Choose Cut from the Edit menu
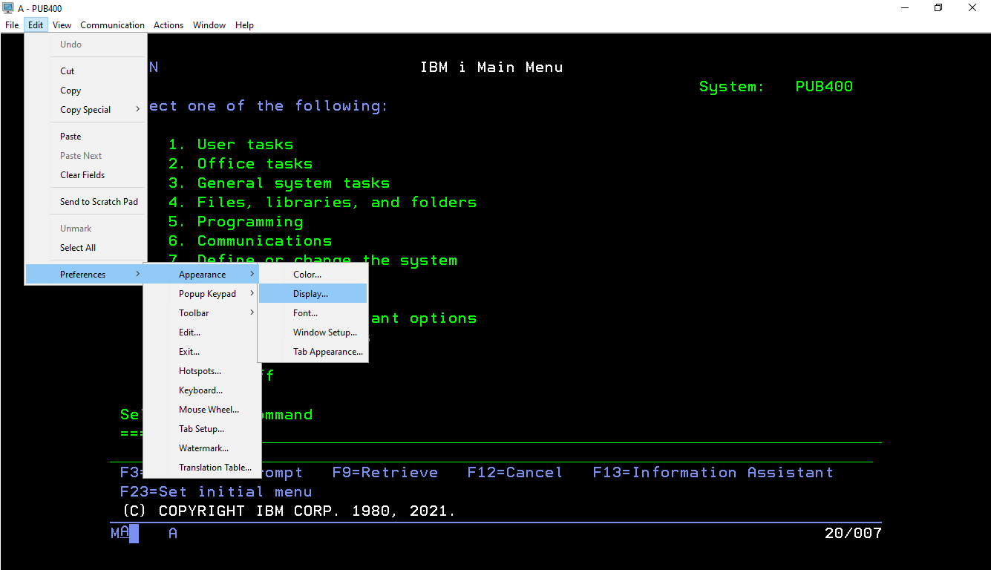The width and height of the screenshot is (991, 570). tap(85, 71)
